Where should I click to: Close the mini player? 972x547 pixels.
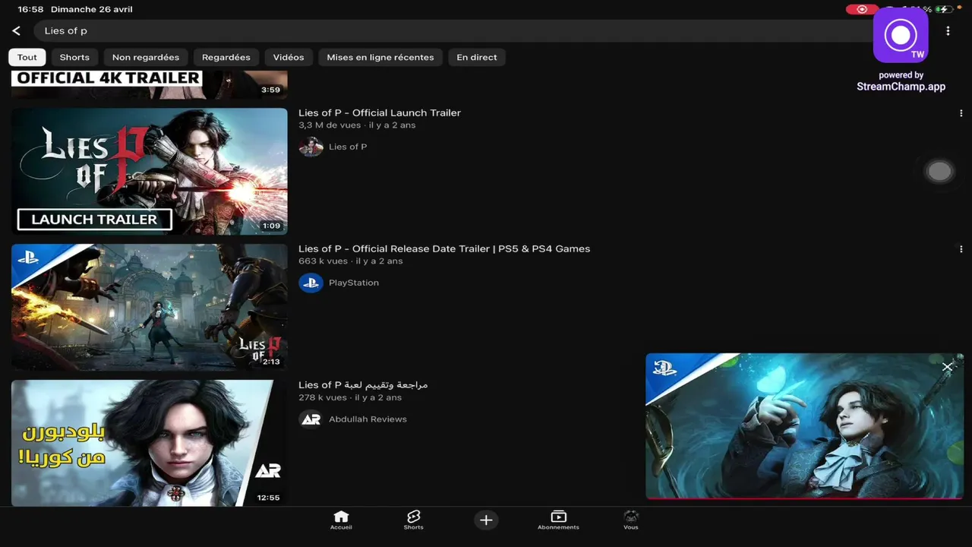point(947,367)
